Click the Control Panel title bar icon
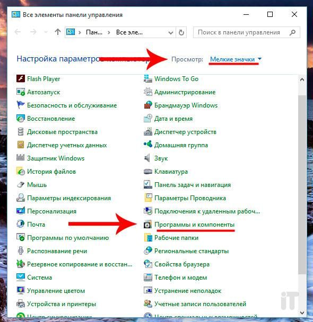Image resolution: width=313 pixels, height=322 pixels. pyautogui.click(x=16, y=14)
